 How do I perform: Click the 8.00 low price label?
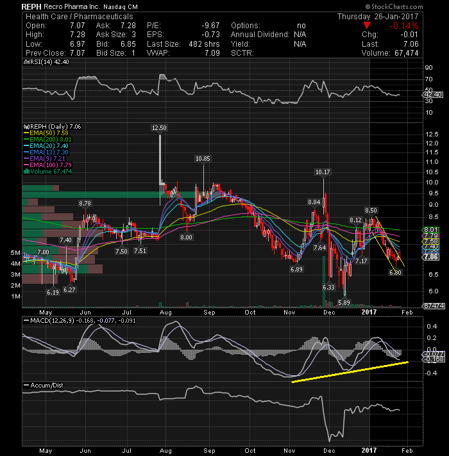(x=186, y=238)
